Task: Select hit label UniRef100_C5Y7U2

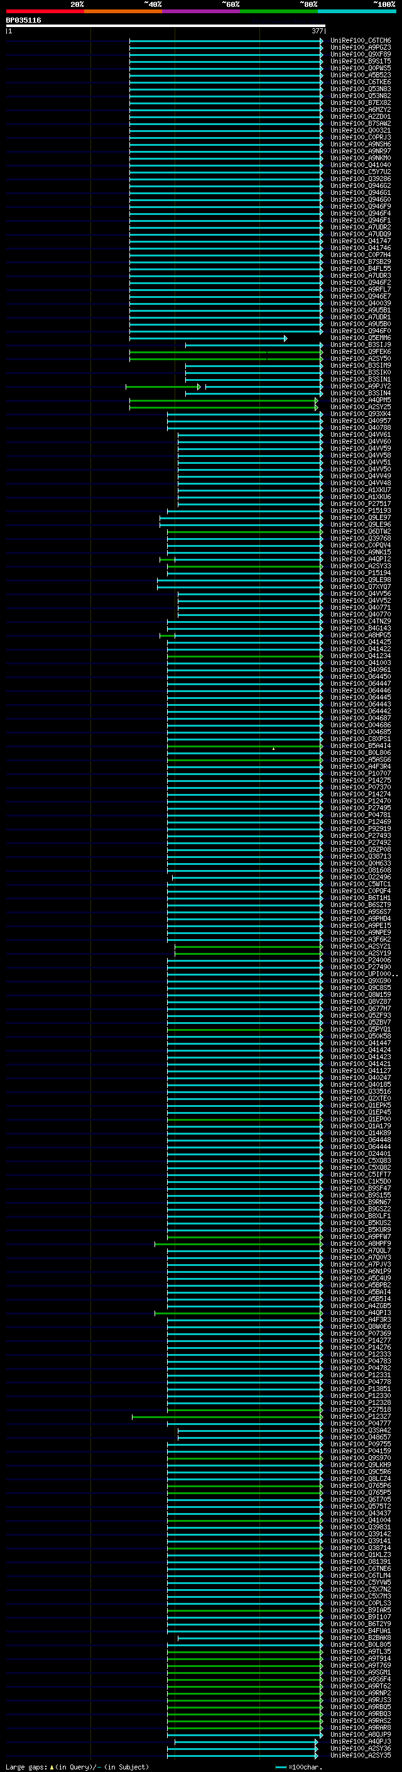Action: point(360,172)
